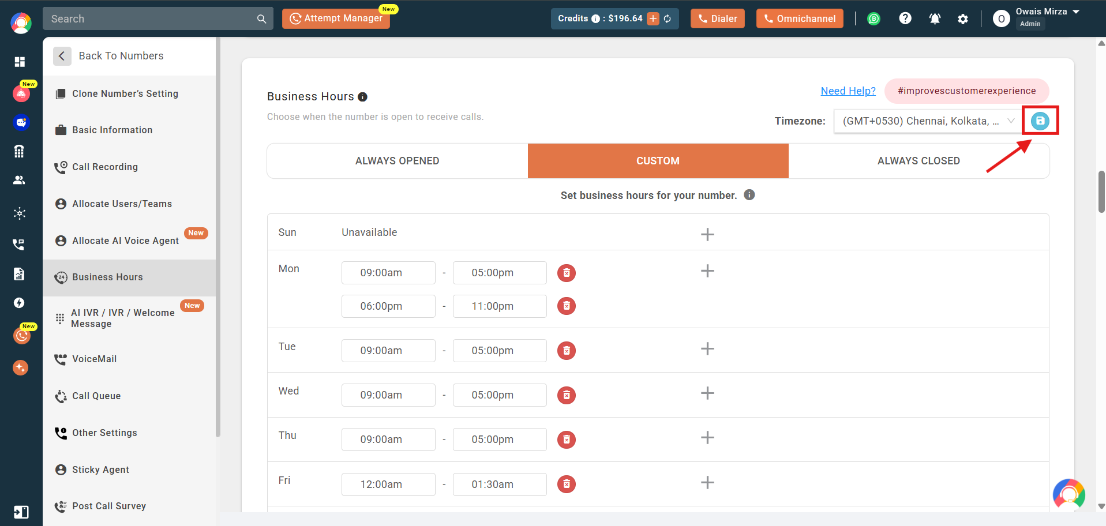
Task: Add a time slot for Wednesday
Action: coord(707,393)
